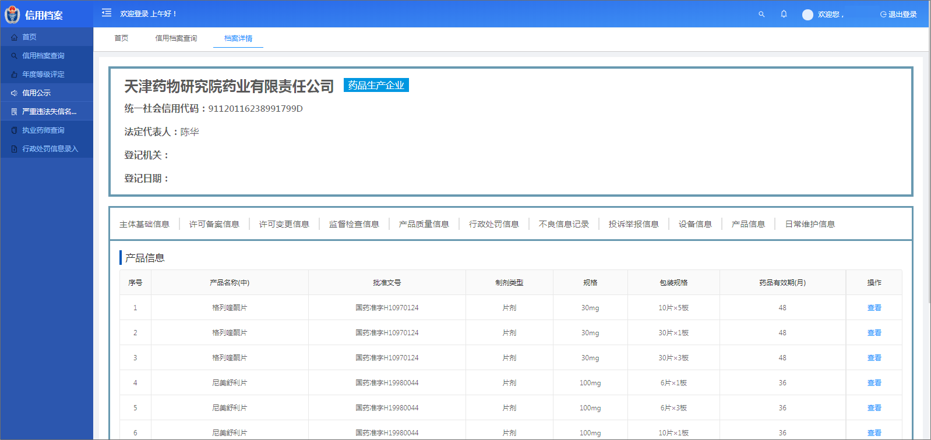The image size is (931, 440).
Task: Click 查看 for row 2 格列喹酮片 30片×1板
Action: pyautogui.click(x=874, y=333)
